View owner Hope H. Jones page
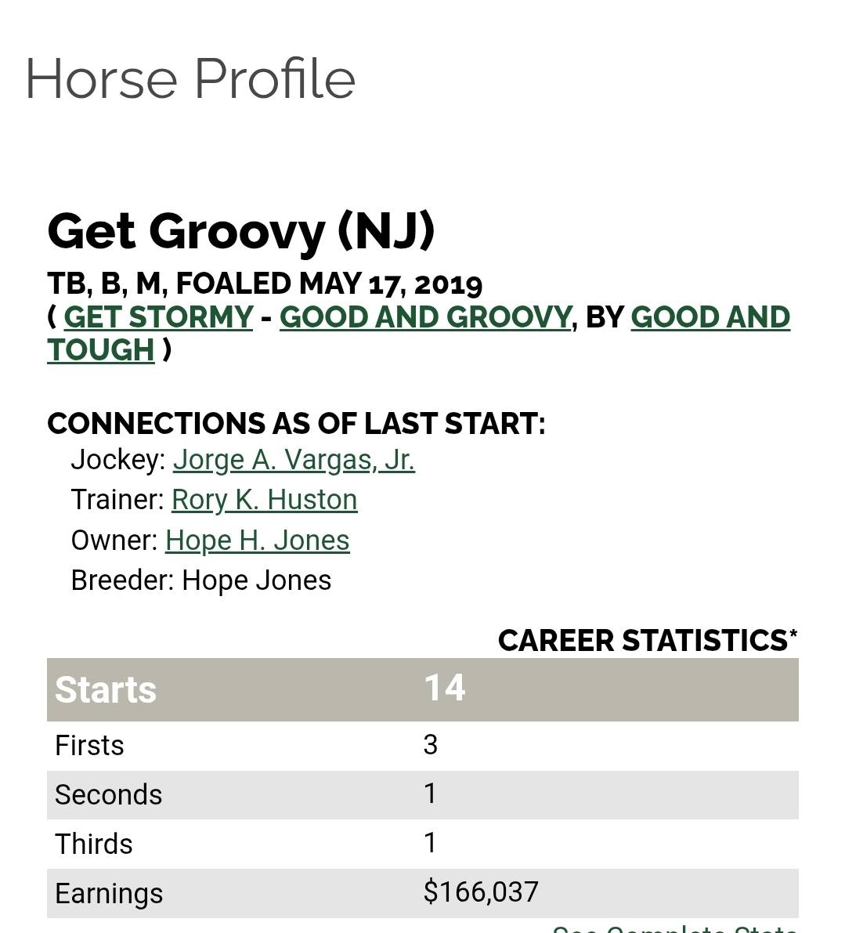This screenshot has width=845, height=933. (257, 541)
